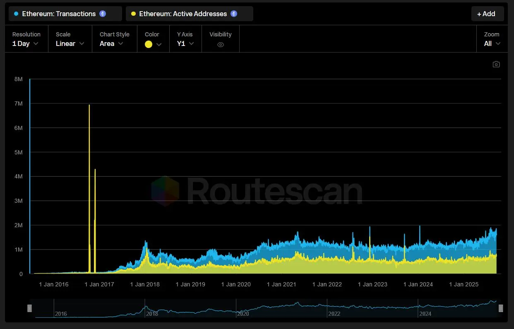The height and width of the screenshot is (329, 514).
Task: Click the left range navigator handle
Action: point(30,308)
